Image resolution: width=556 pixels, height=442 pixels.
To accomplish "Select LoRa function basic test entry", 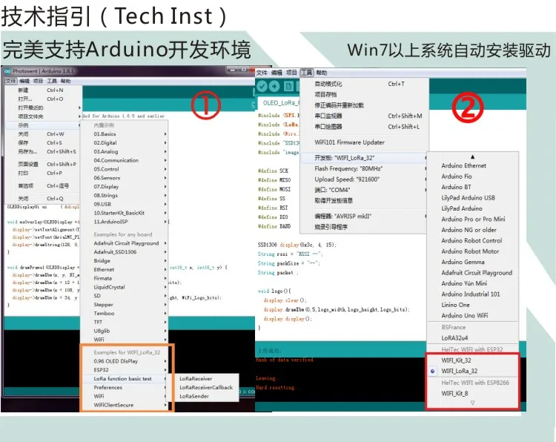I will tap(124, 378).
